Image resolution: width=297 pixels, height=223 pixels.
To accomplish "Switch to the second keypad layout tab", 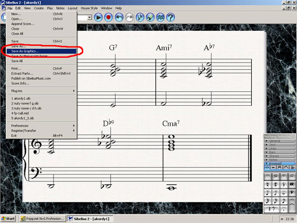I will click(274, 167).
